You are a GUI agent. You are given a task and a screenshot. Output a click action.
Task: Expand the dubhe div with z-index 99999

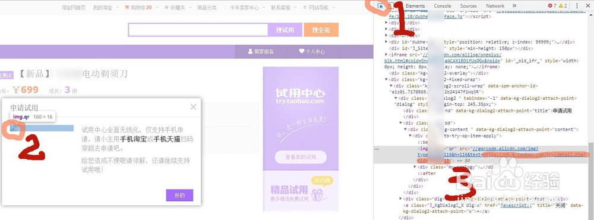(x=387, y=42)
